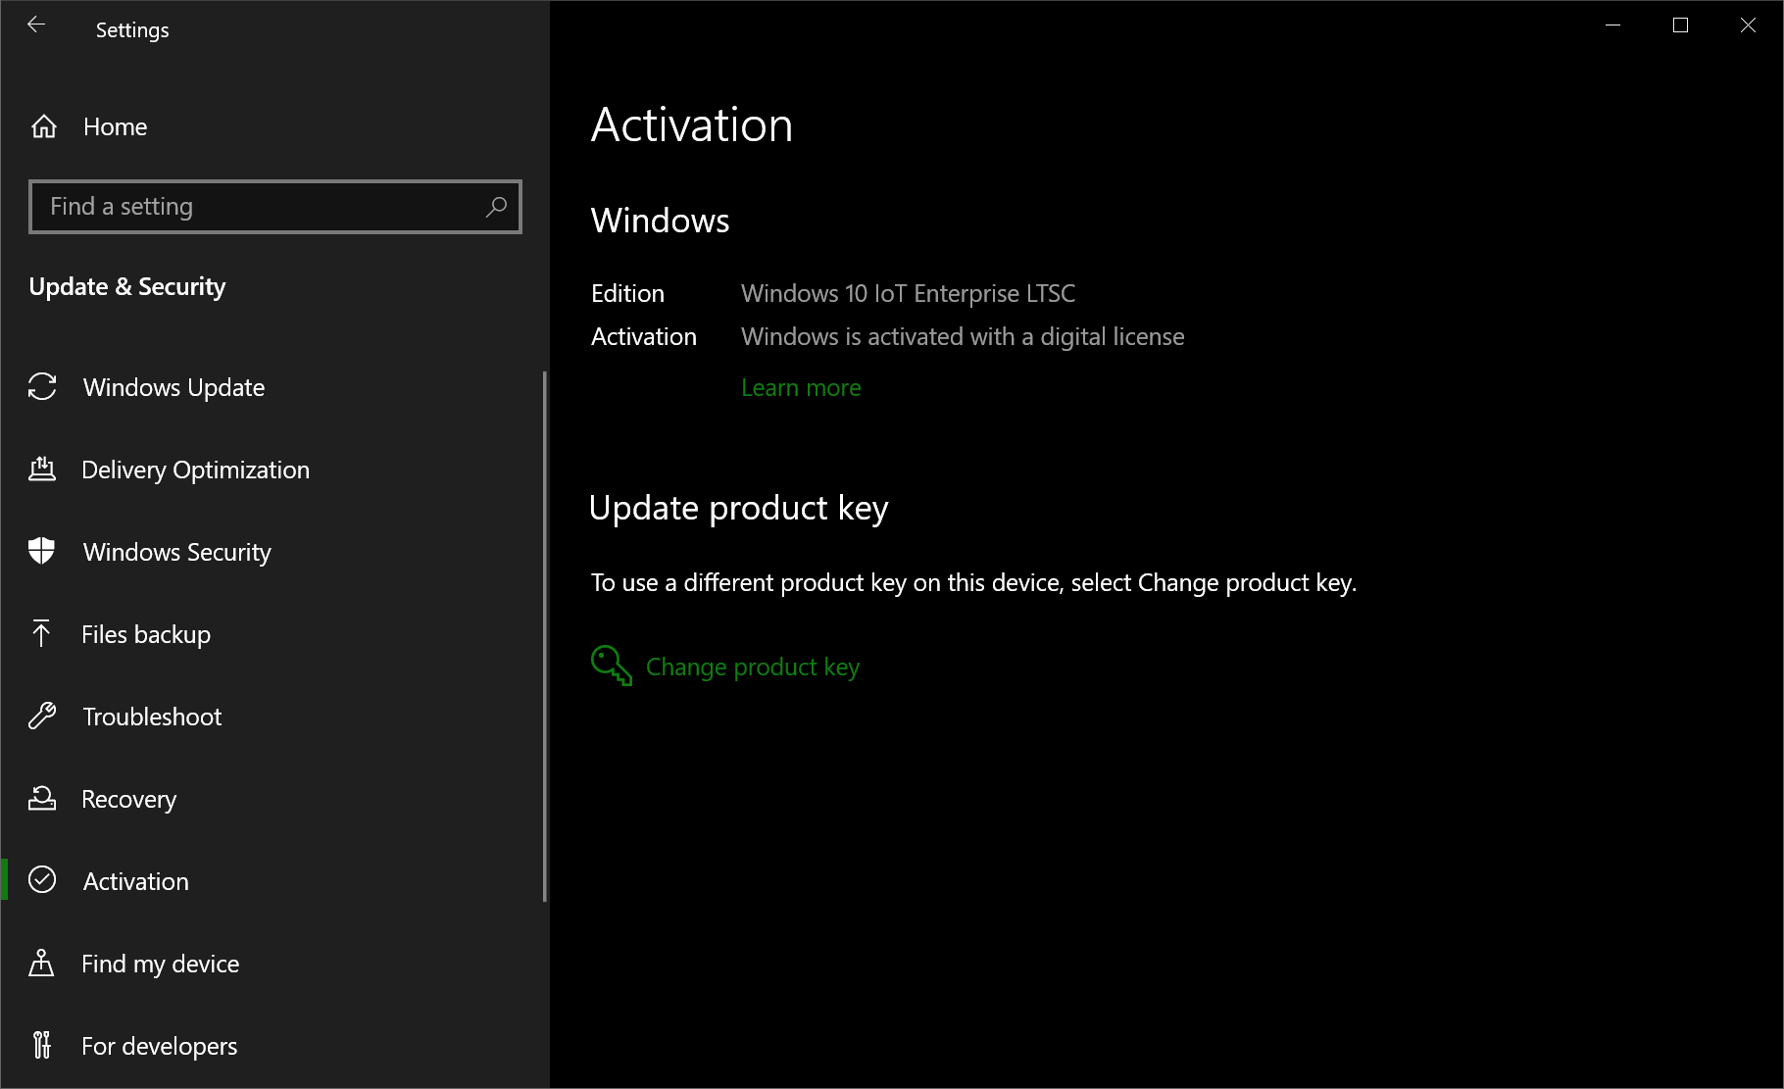
Task: Click the 'Update product key' heading
Action: click(x=738, y=508)
